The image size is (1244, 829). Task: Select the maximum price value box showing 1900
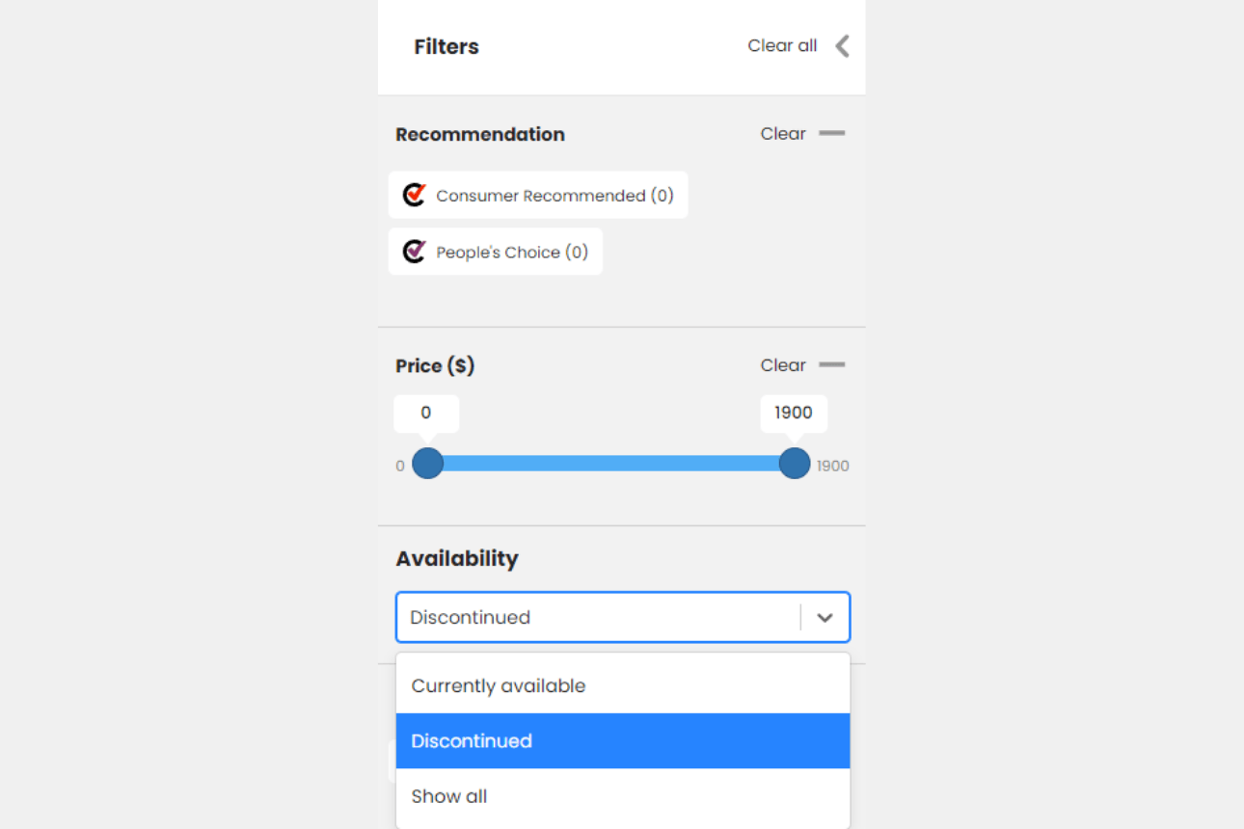(x=794, y=413)
